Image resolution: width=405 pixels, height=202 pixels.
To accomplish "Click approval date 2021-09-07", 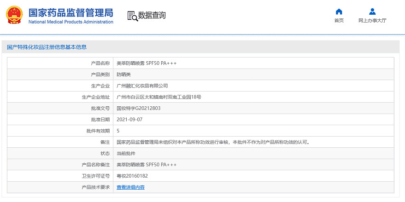I will pyautogui.click(x=129, y=120).
